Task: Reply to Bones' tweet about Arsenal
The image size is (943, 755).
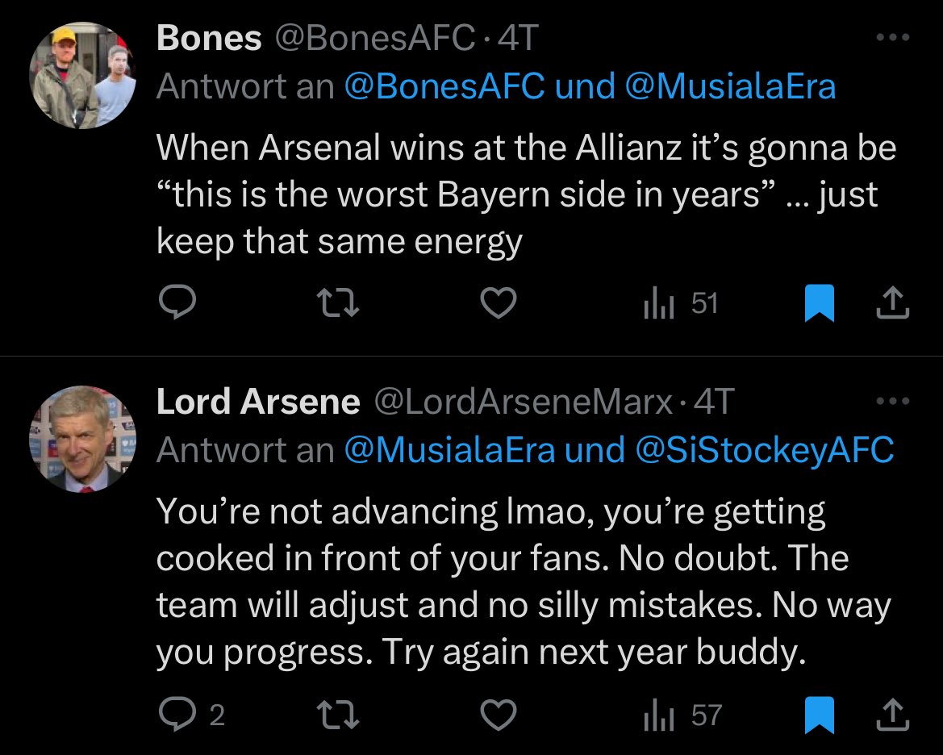Action: pyautogui.click(x=175, y=303)
